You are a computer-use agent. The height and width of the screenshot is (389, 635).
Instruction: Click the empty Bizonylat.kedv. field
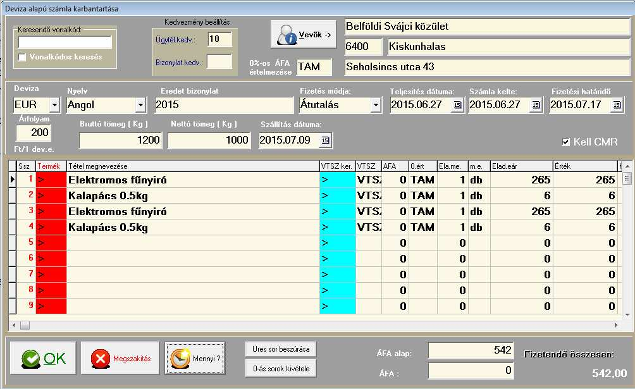[219, 62]
